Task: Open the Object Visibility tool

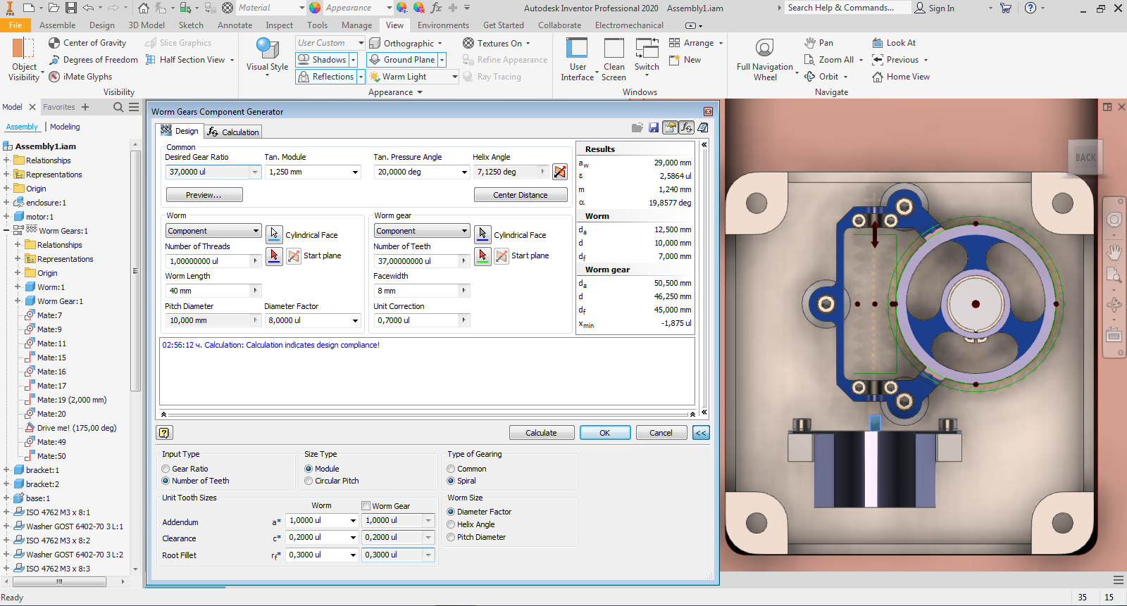Action: [24, 60]
